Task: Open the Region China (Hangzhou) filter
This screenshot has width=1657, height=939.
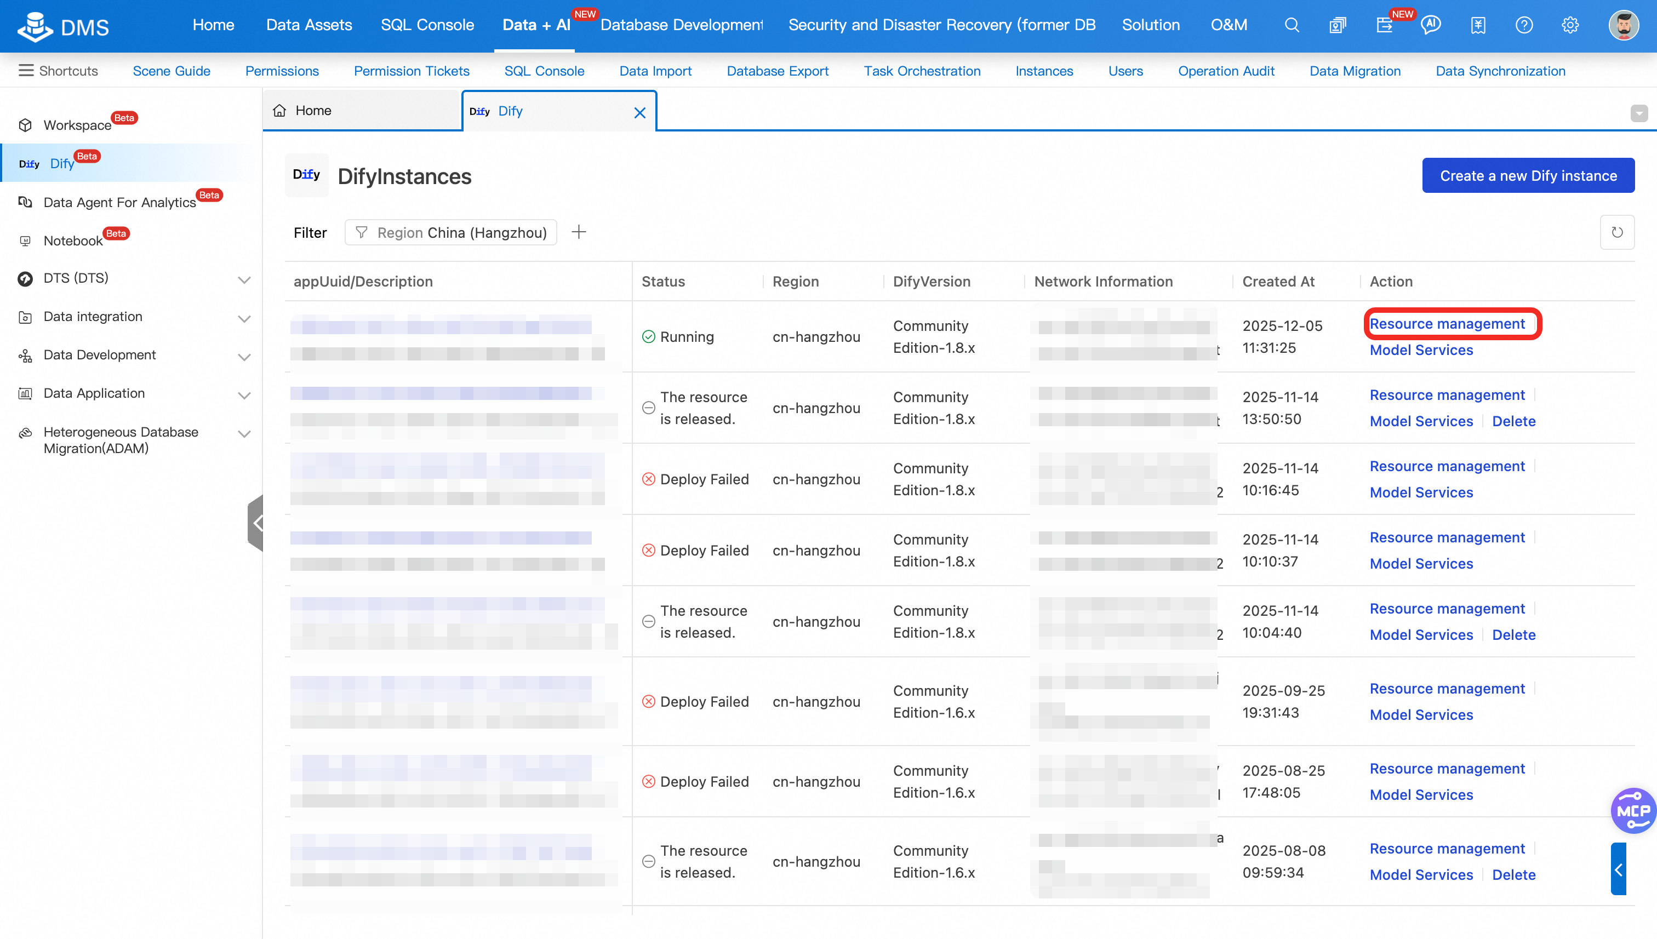Action: [451, 232]
